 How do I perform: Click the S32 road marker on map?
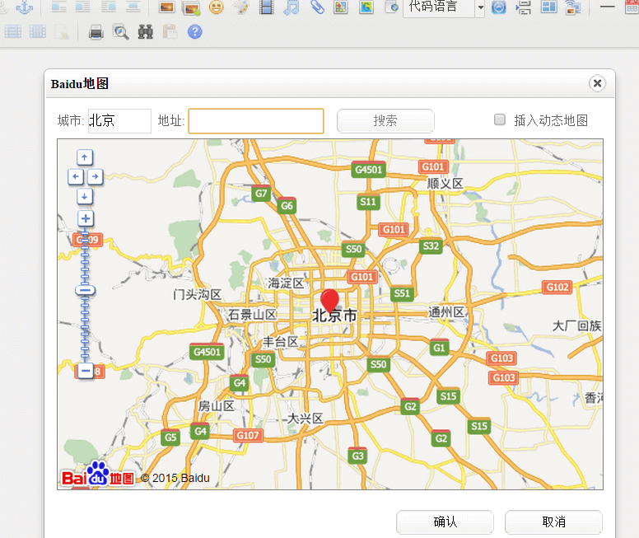point(431,246)
